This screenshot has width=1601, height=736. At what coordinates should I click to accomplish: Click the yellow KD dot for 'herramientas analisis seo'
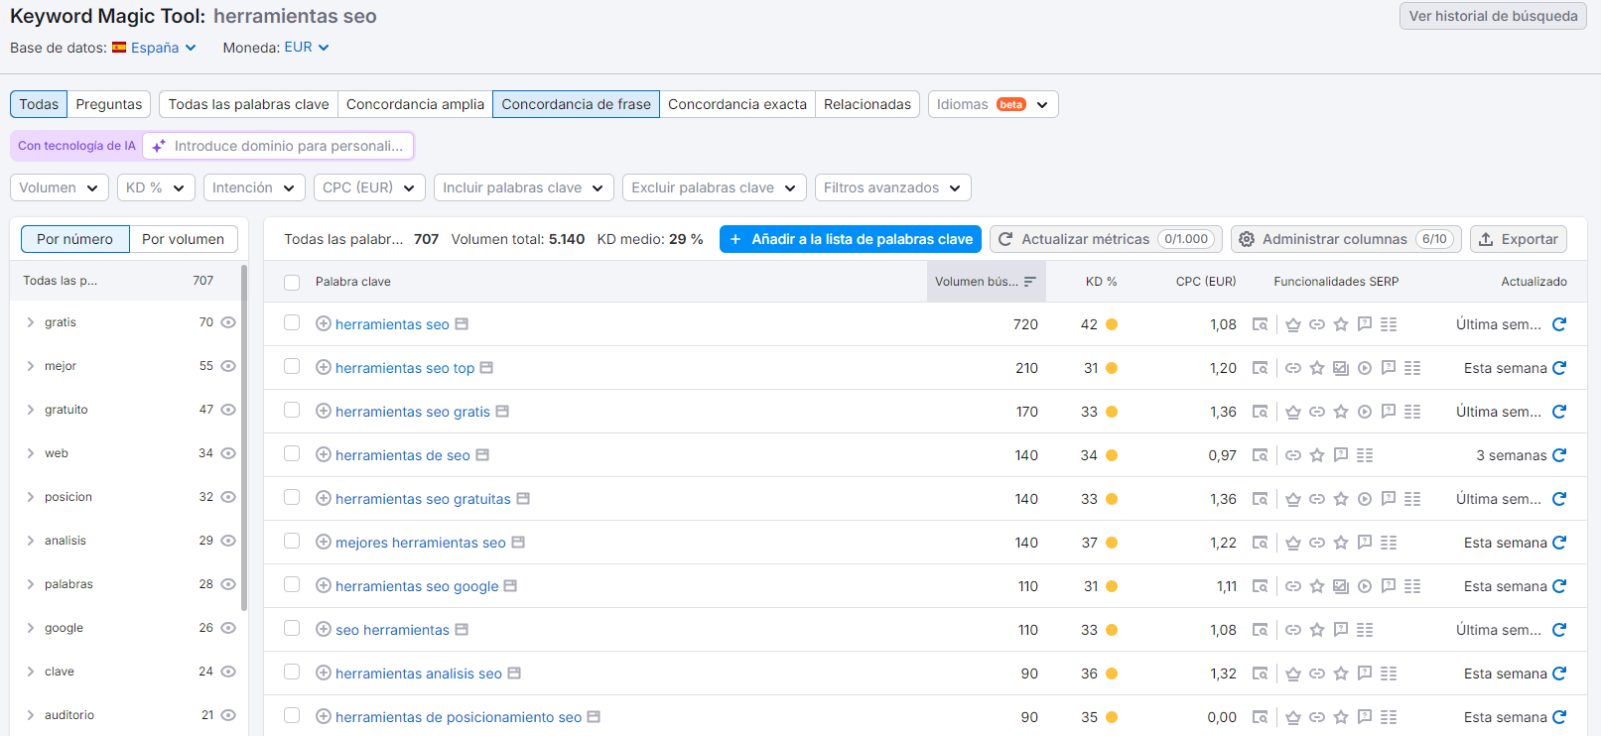pos(1112,674)
